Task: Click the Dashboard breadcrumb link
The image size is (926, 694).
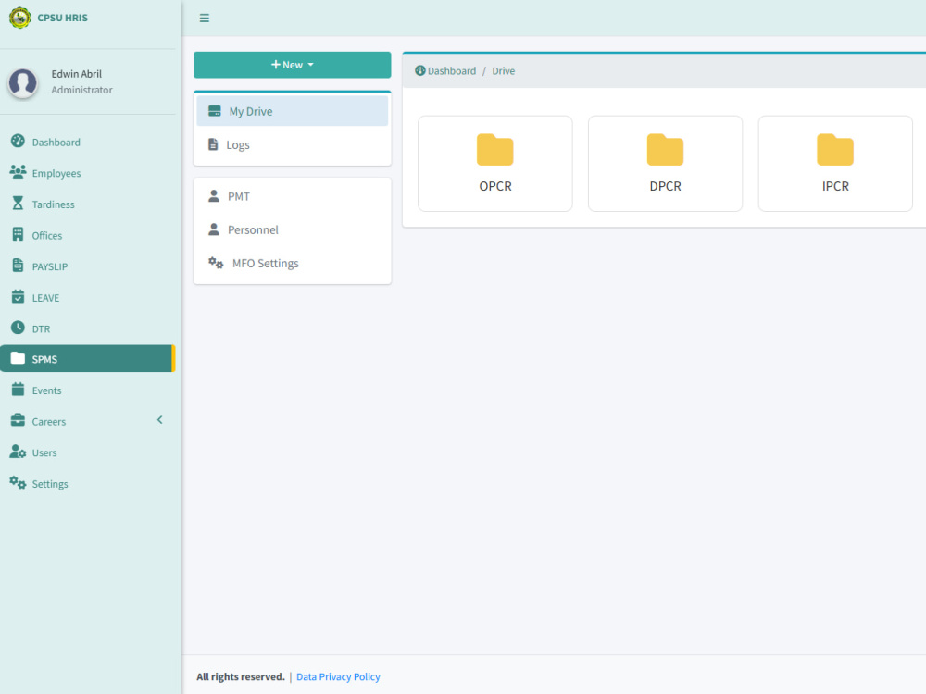Action: point(451,71)
